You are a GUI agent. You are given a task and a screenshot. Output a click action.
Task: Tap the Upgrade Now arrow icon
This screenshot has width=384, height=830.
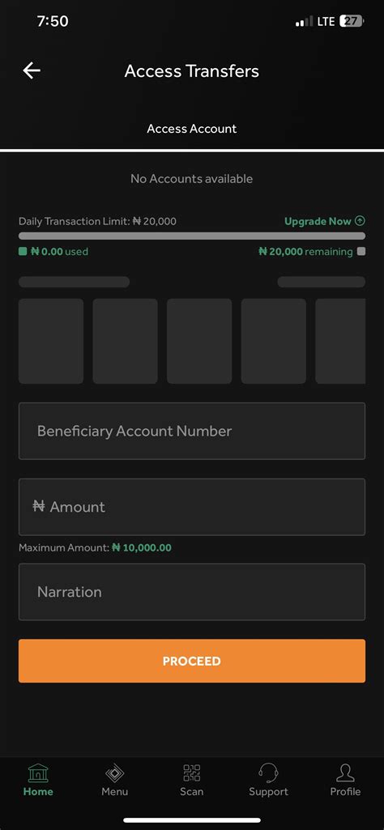pos(361,221)
